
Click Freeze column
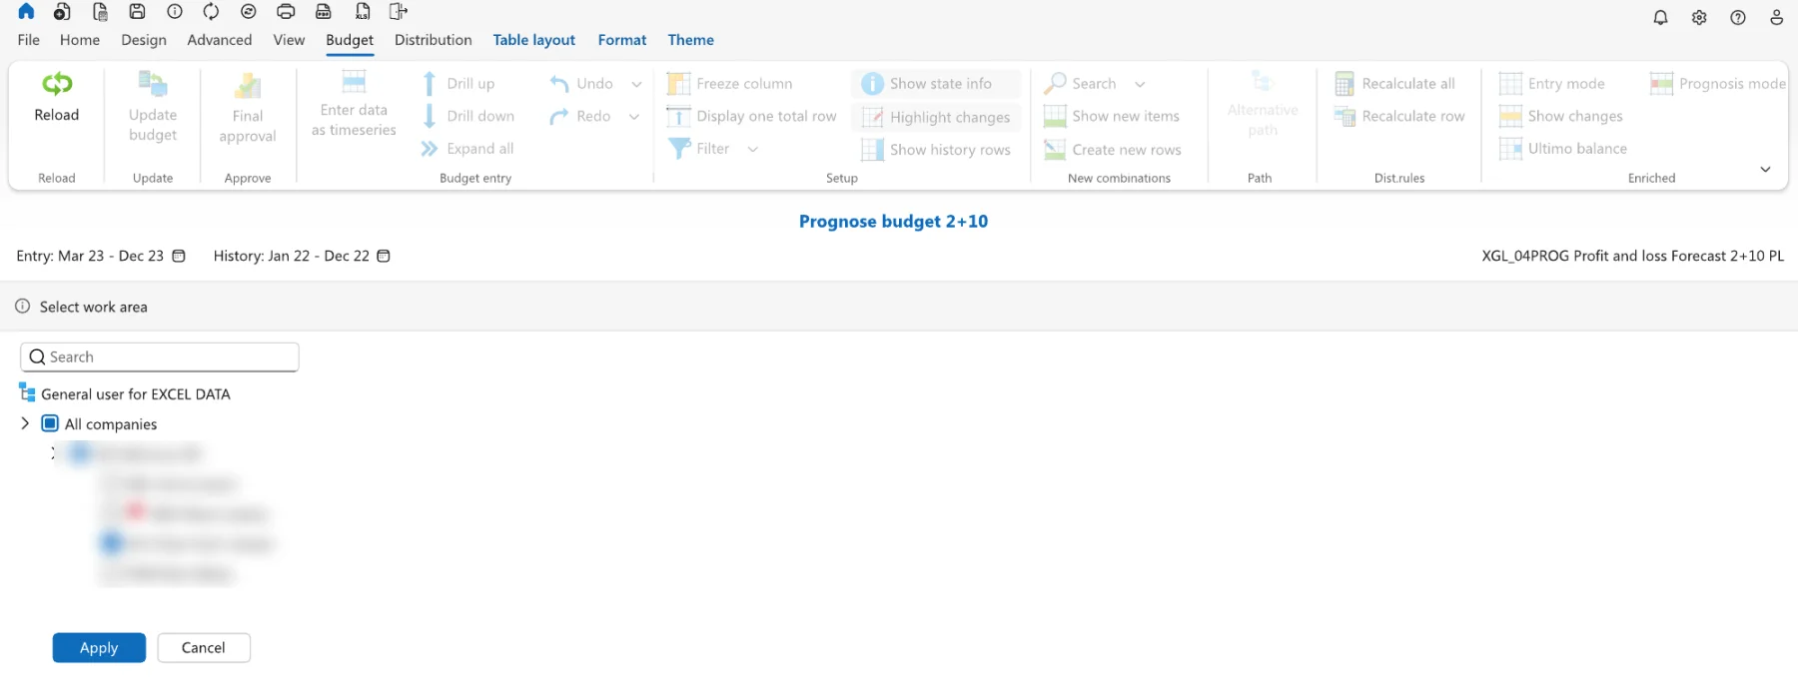click(730, 84)
